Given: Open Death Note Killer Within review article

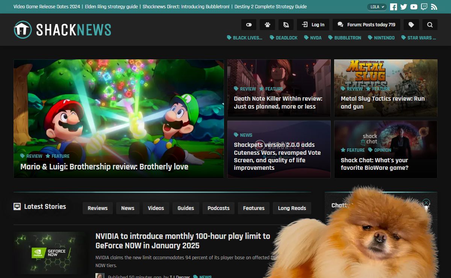Looking at the screenshot, I should [x=278, y=103].
